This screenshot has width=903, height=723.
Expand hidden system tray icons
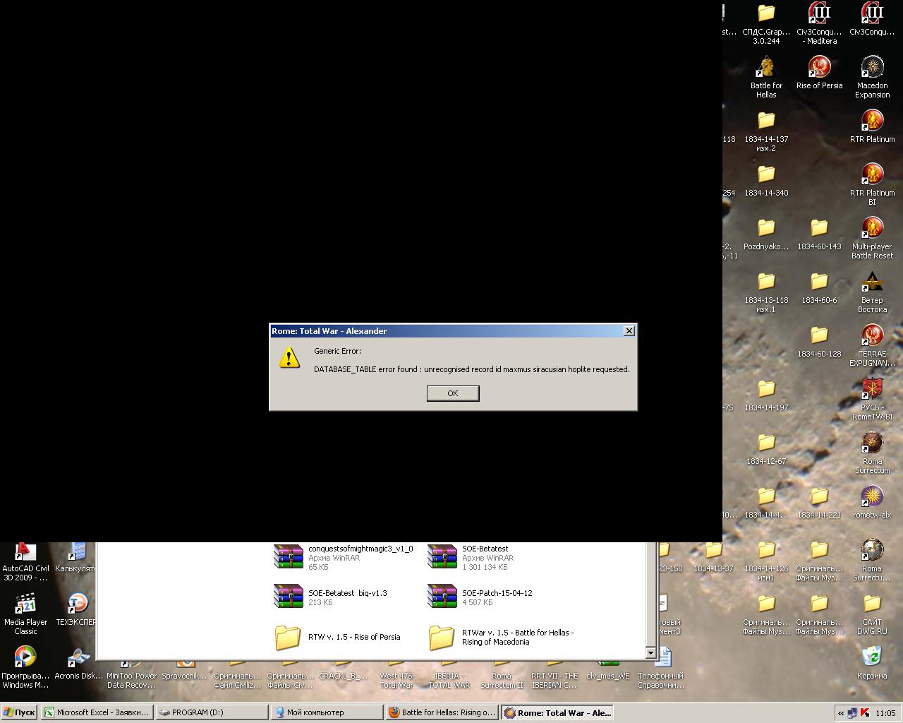click(x=840, y=713)
